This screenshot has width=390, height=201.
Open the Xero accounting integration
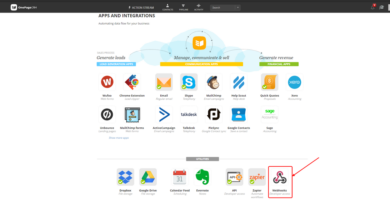pyautogui.click(x=294, y=82)
